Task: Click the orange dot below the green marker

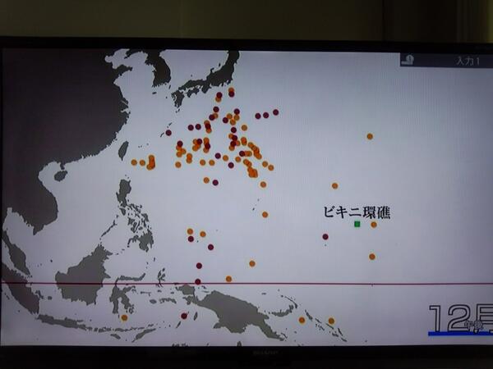Action: click(x=372, y=257)
